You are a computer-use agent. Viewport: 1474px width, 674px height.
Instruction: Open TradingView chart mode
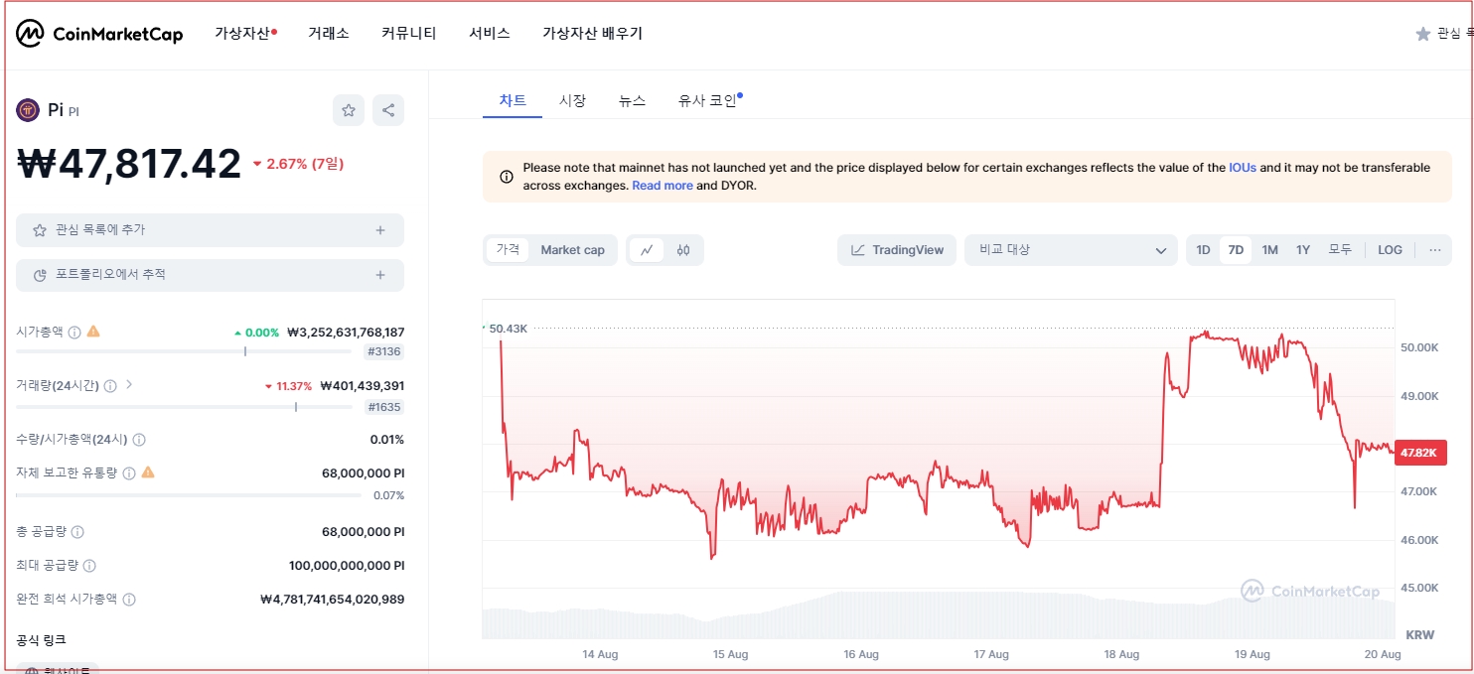coord(895,249)
